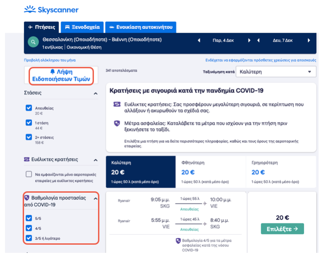The width and height of the screenshot is (319, 256).
Task: Click the car icon on Ενοικίαση αυτοκινήτου tab
Action: point(112,27)
